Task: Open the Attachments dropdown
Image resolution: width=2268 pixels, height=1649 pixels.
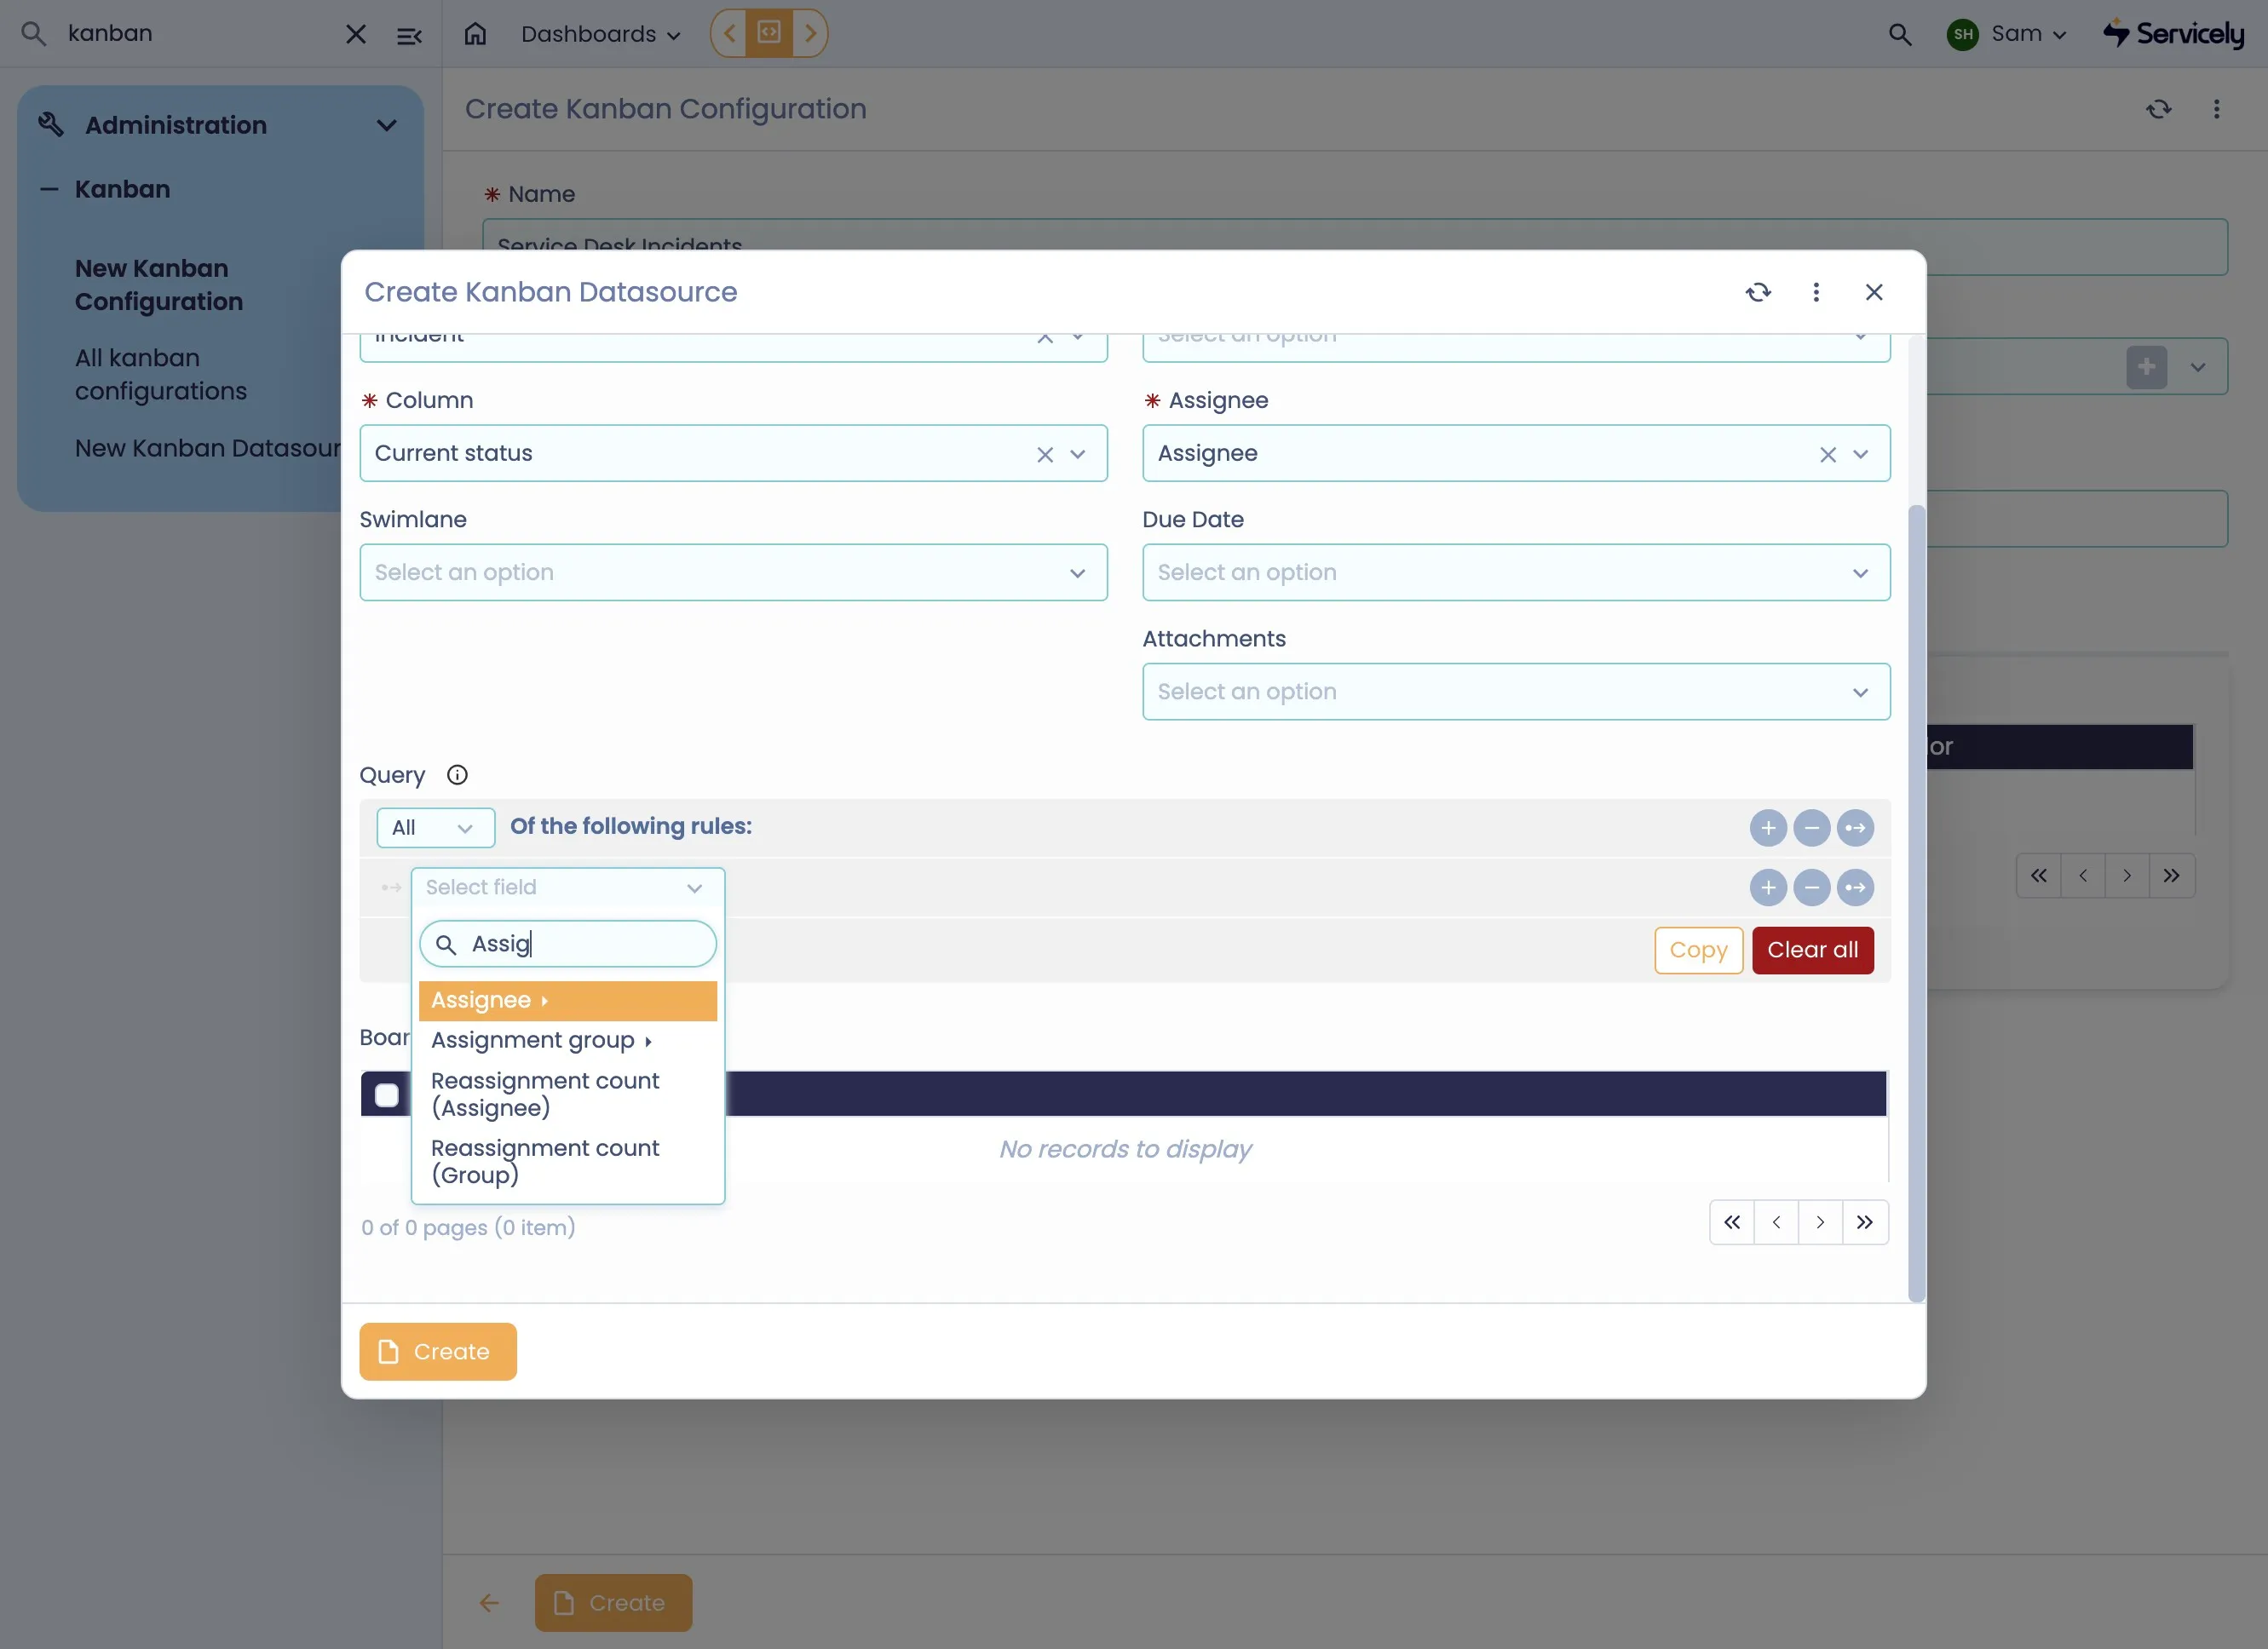Action: 1516,691
